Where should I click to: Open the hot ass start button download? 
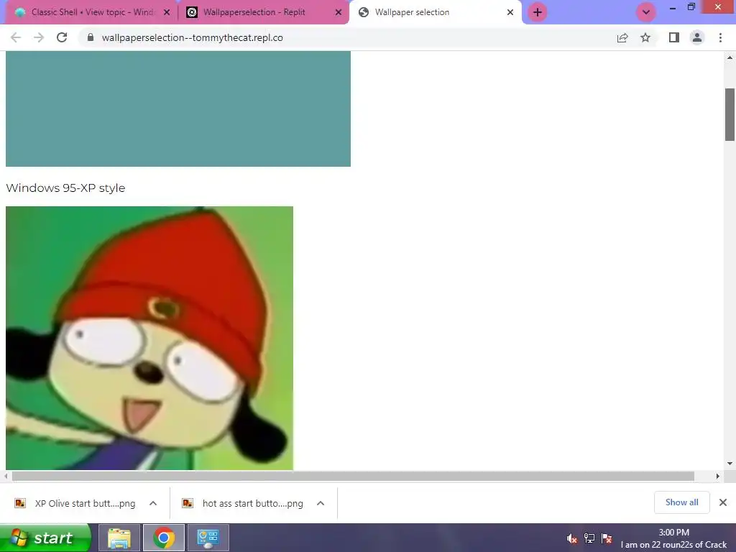243,503
